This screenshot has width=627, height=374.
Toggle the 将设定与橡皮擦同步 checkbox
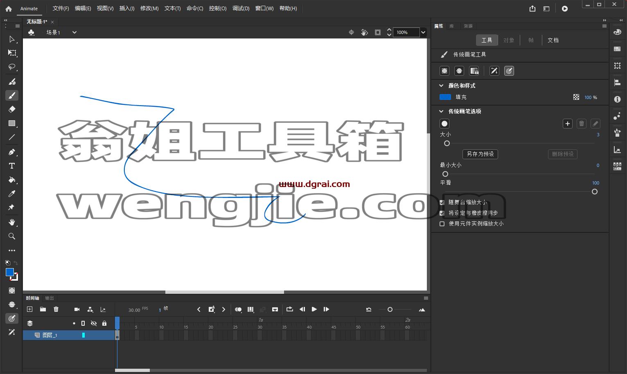pyautogui.click(x=442, y=213)
